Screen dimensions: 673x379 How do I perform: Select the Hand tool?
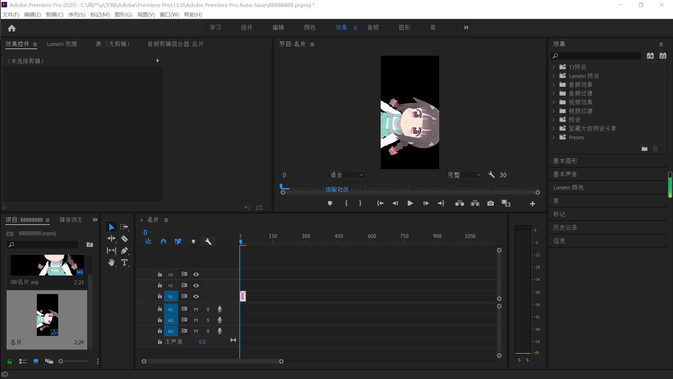click(111, 262)
